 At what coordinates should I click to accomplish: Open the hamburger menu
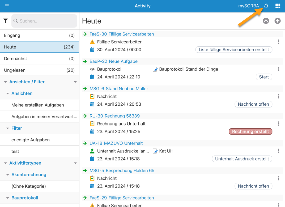tap(7, 6)
